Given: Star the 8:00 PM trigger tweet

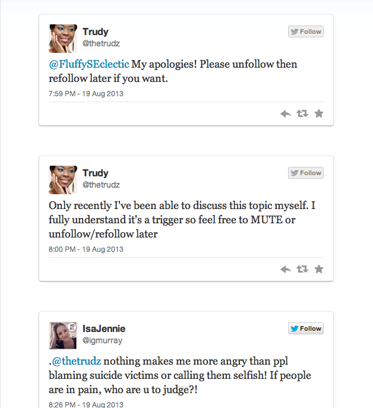Looking at the screenshot, I should click(319, 269).
